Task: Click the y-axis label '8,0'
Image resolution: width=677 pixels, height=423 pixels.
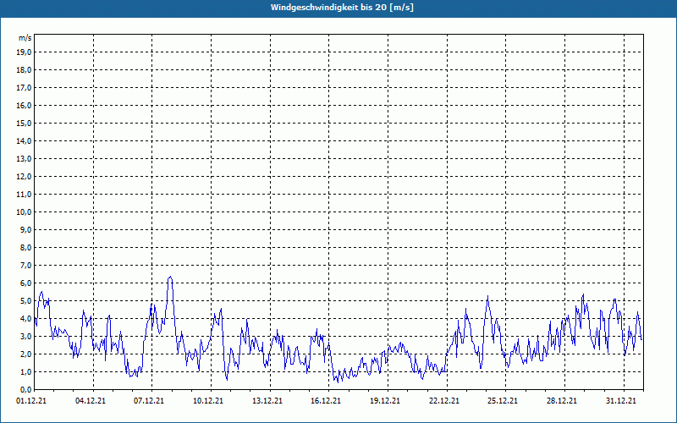Action: [x=25, y=247]
